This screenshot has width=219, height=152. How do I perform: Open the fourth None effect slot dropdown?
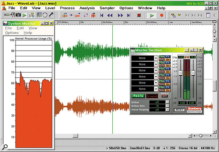tap(156, 77)
